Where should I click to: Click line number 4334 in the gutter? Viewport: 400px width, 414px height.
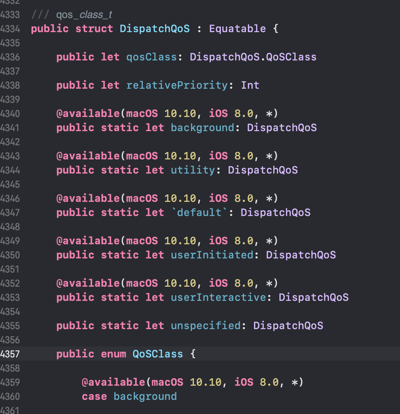pos(10,29)
